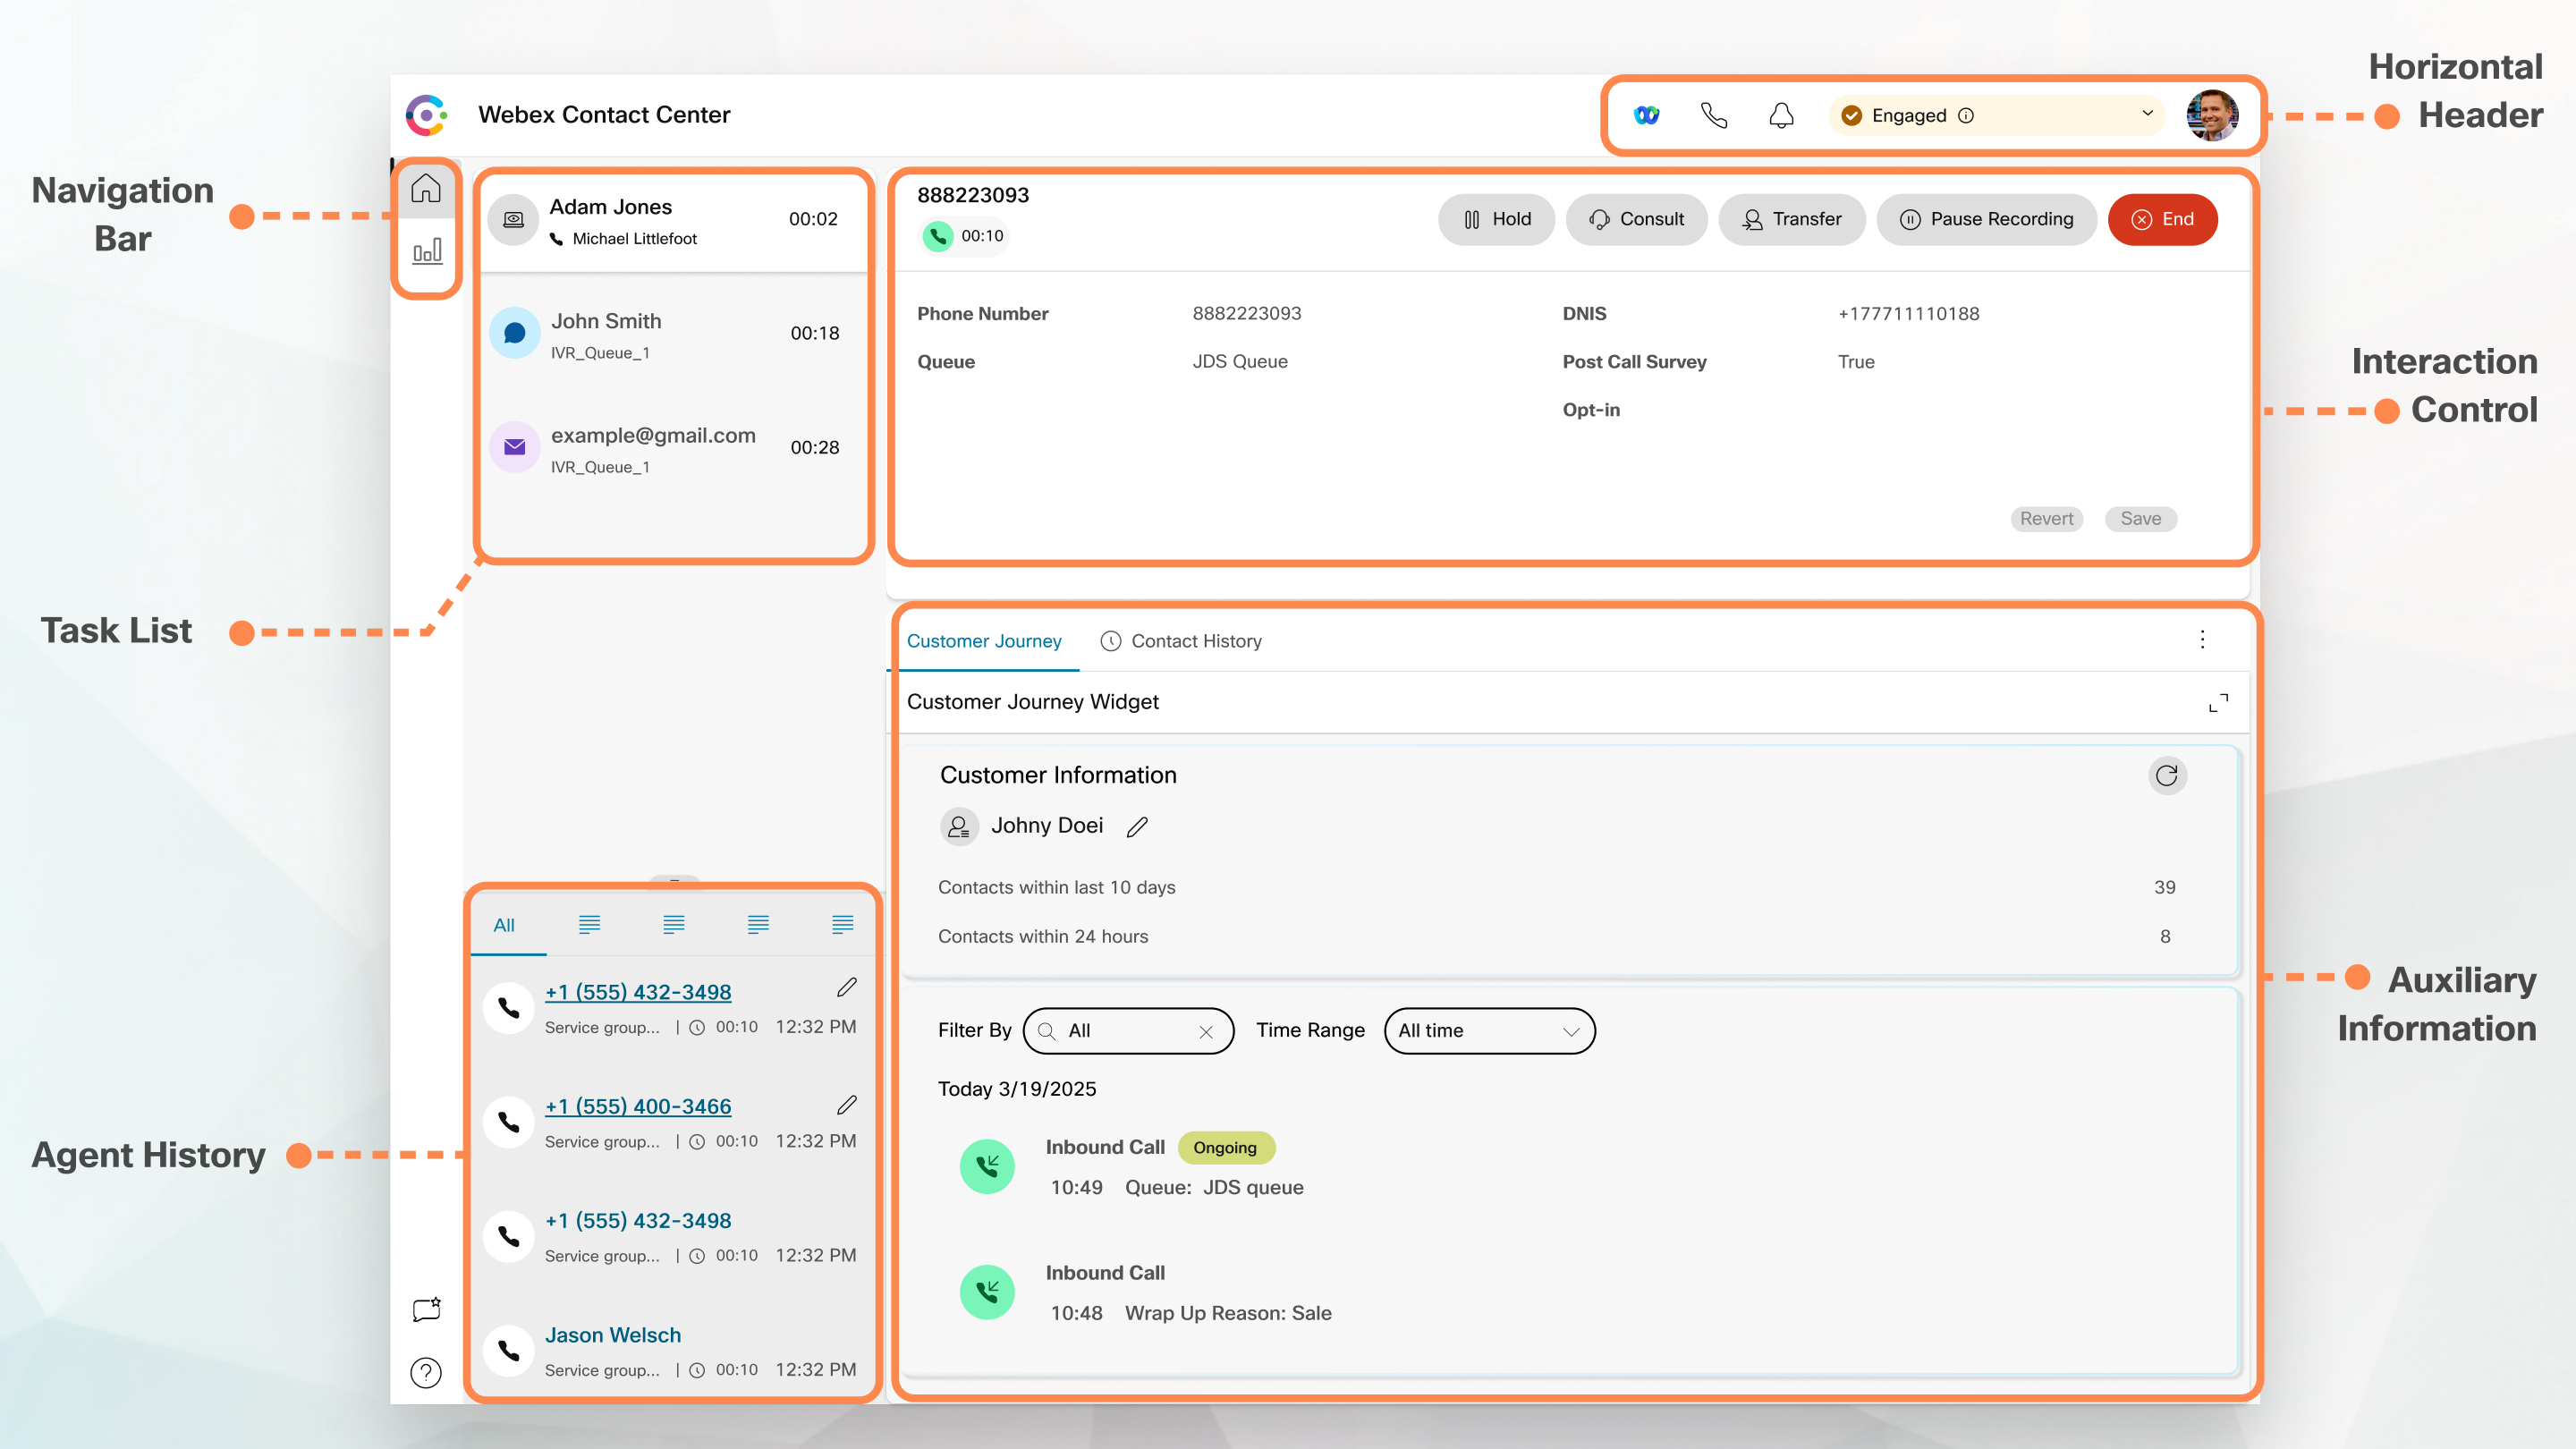Open the Webex app icon in header
Image resolution: width=2576 pixels, height=1449 pixels.
coord(1646,115)
